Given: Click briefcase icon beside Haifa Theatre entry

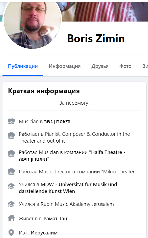Looking at the screenshot, I should 11,153.
